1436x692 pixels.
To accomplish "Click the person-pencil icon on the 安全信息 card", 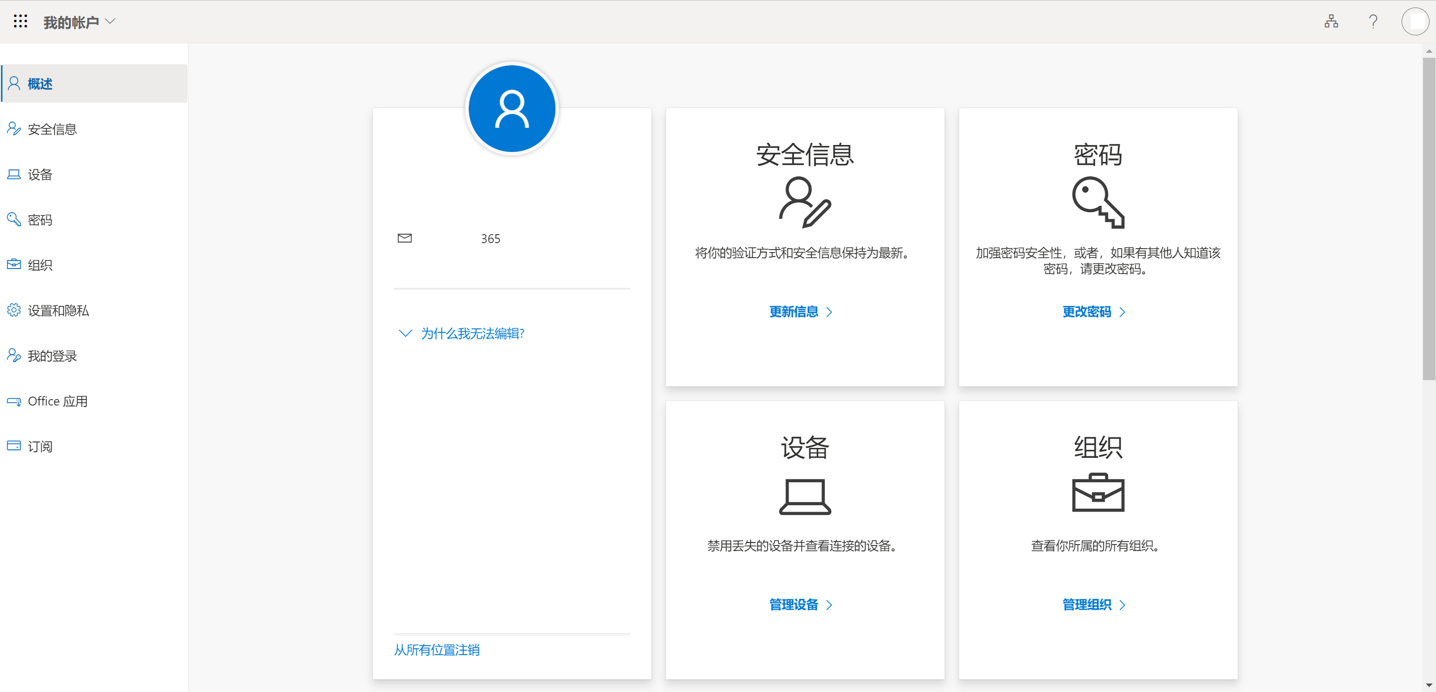I will (x=804, y=202).
